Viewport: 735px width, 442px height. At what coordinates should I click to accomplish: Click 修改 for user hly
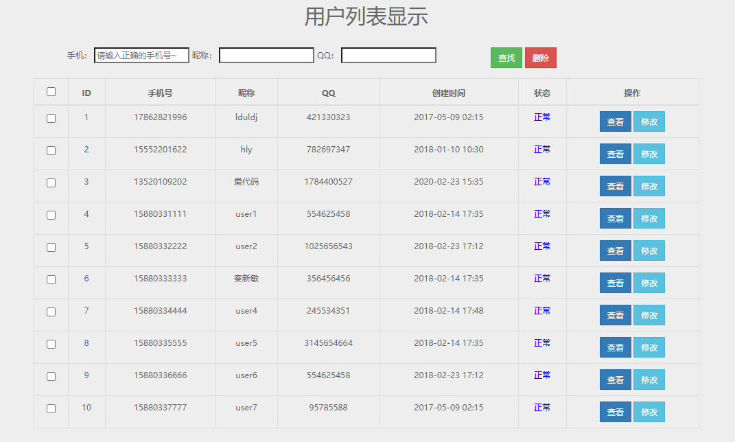click(649, 154)
